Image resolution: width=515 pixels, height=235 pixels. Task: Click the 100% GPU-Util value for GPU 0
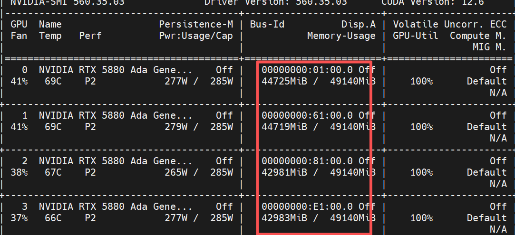(x=421, y=81)
